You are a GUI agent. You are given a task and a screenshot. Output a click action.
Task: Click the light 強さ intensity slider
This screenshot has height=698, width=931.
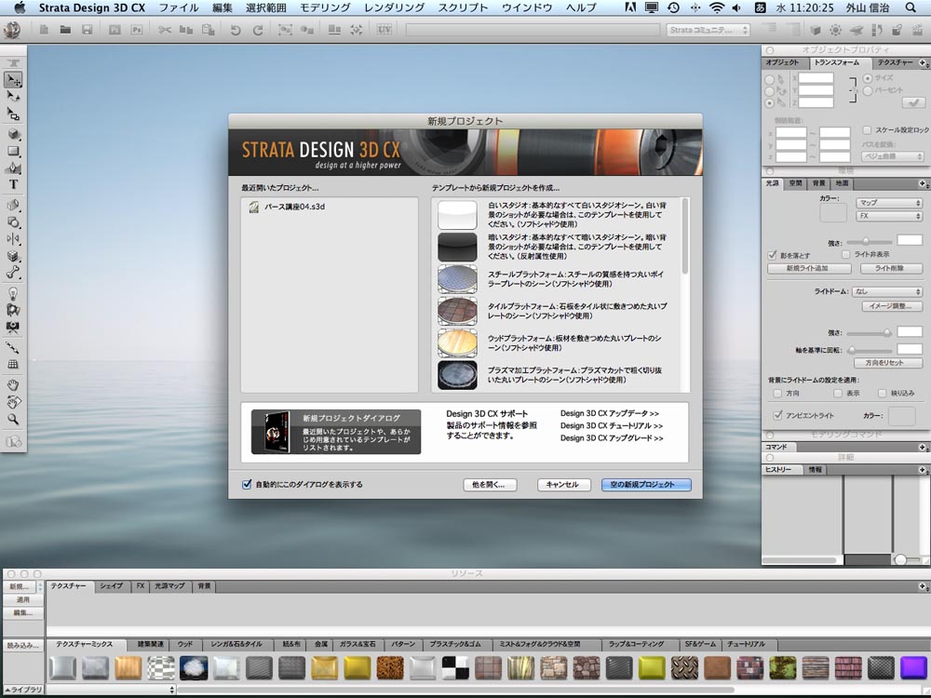[869, 242]
